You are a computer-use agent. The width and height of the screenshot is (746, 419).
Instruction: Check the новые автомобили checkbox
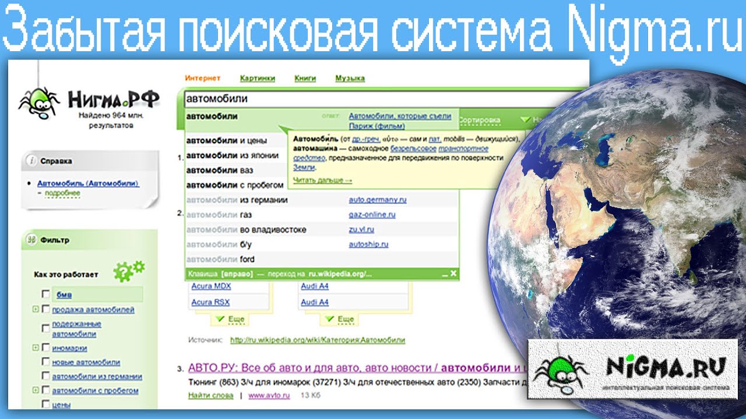point(45,362)
